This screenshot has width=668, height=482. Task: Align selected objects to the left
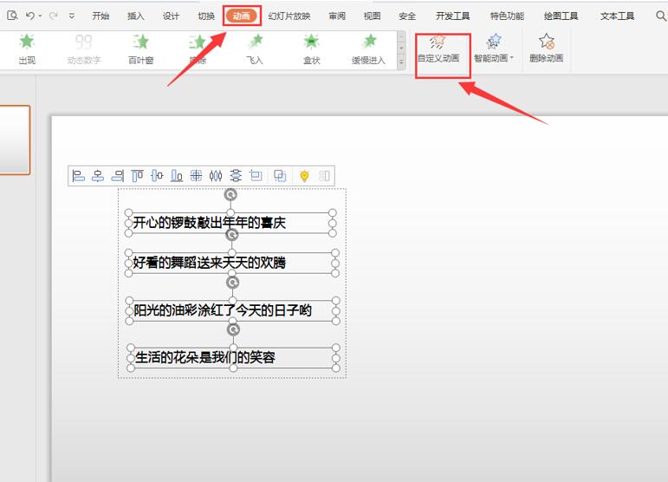78,176
